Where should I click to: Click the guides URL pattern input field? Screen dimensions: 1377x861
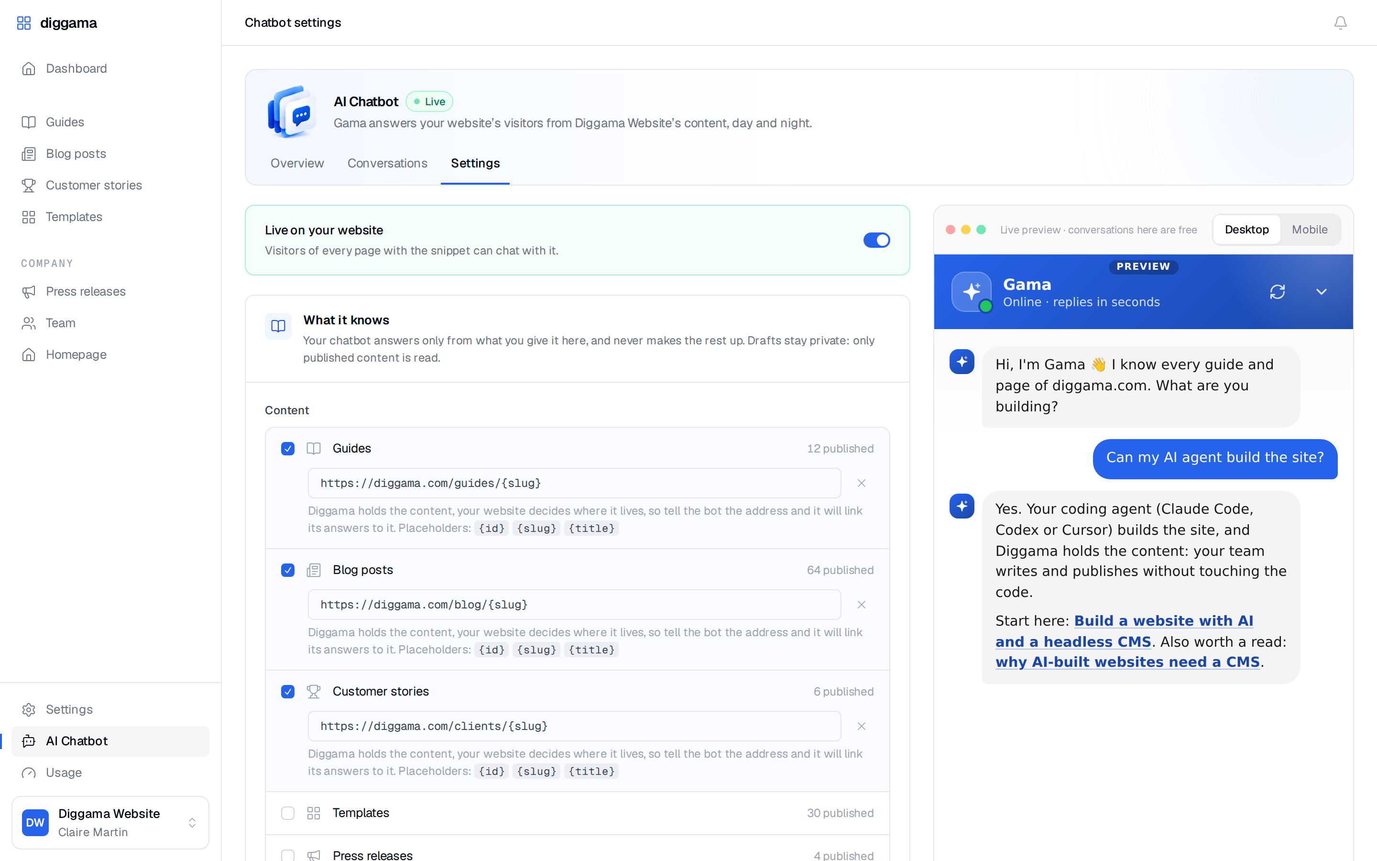tap(574, 483)
